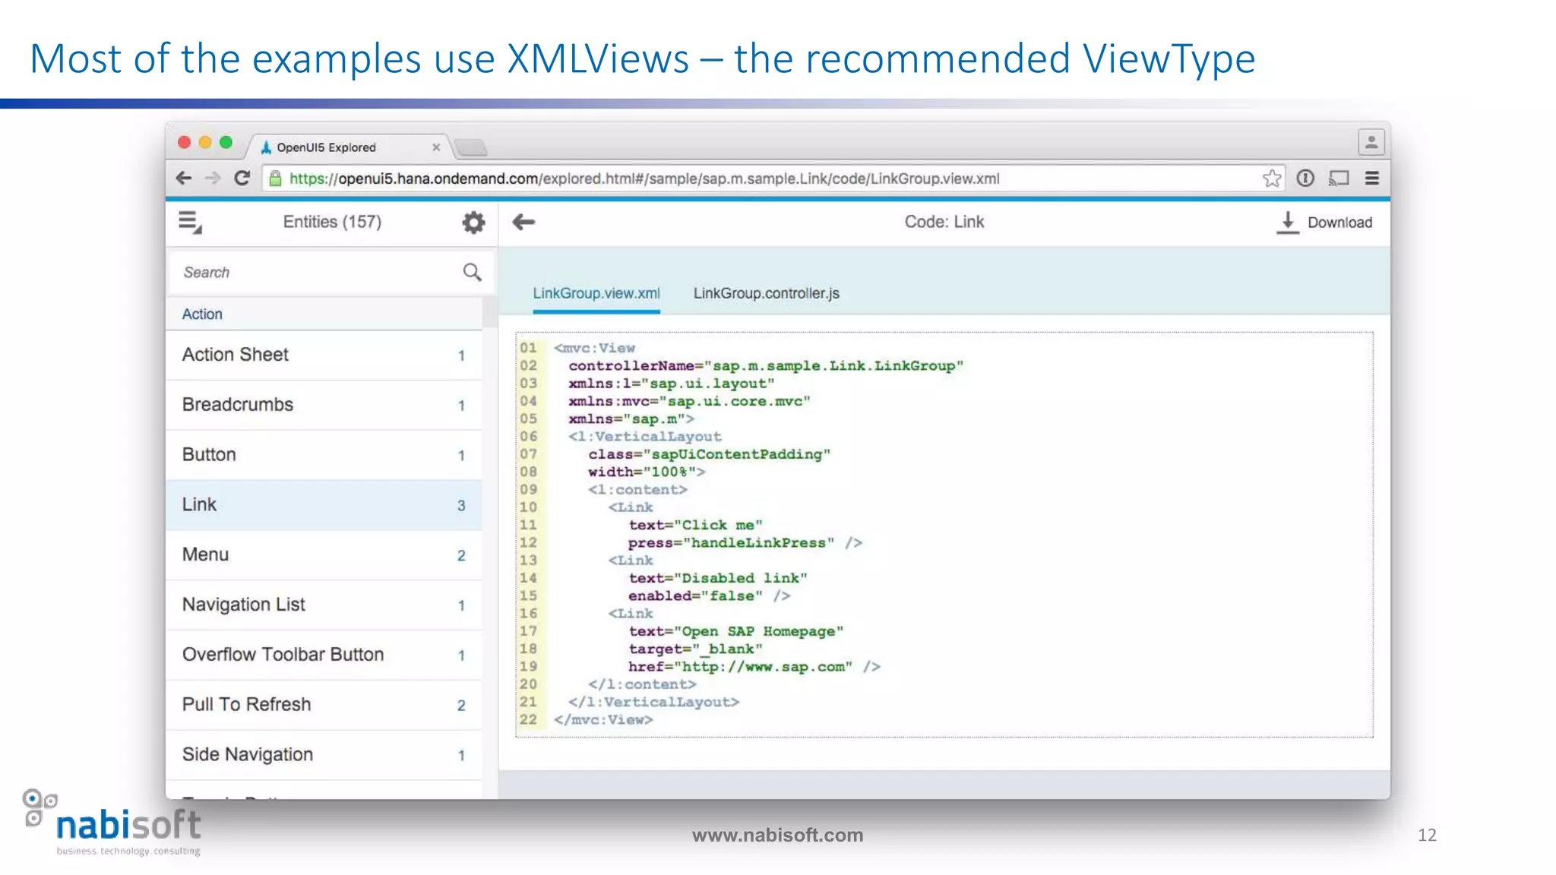Click the Code: Link page title
This screenshot has height=875, width=1556.
point(944,222)
